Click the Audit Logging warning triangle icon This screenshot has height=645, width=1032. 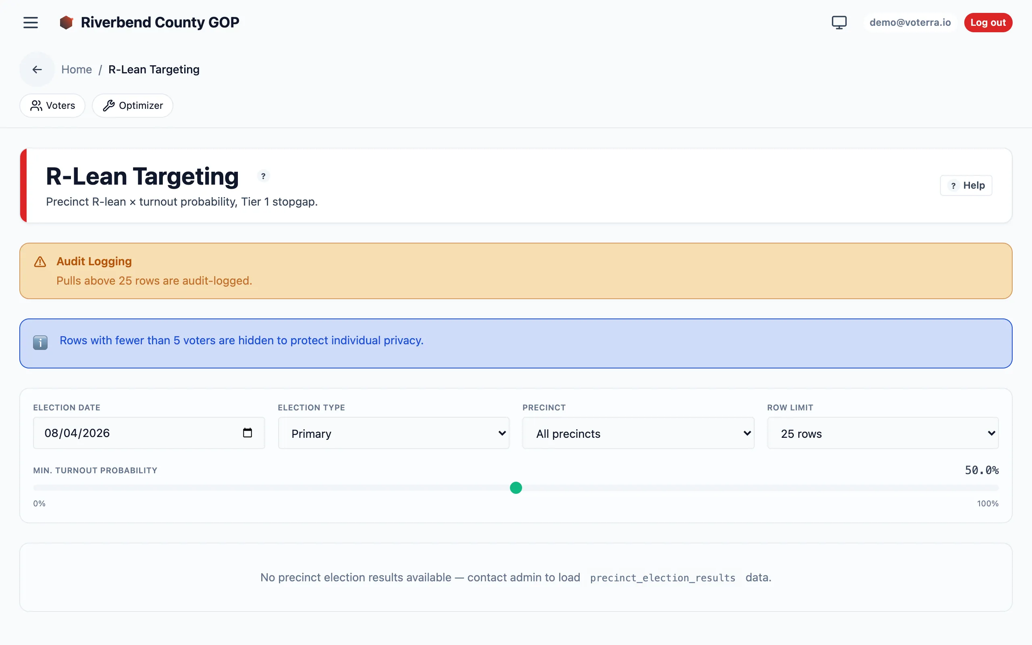coord(40,262)
